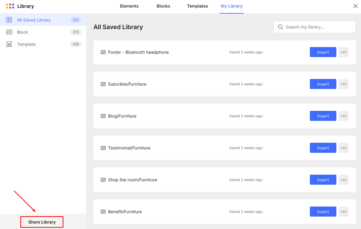Click the block icon beside Subcrible/Furniture
Screen dimensions: 361x229
(x=103, y=84)
